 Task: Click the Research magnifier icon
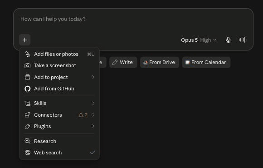(x=28, y=141)
